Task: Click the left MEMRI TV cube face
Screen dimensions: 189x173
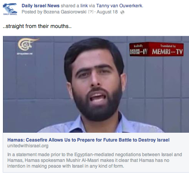Action: tap(139, 49)
